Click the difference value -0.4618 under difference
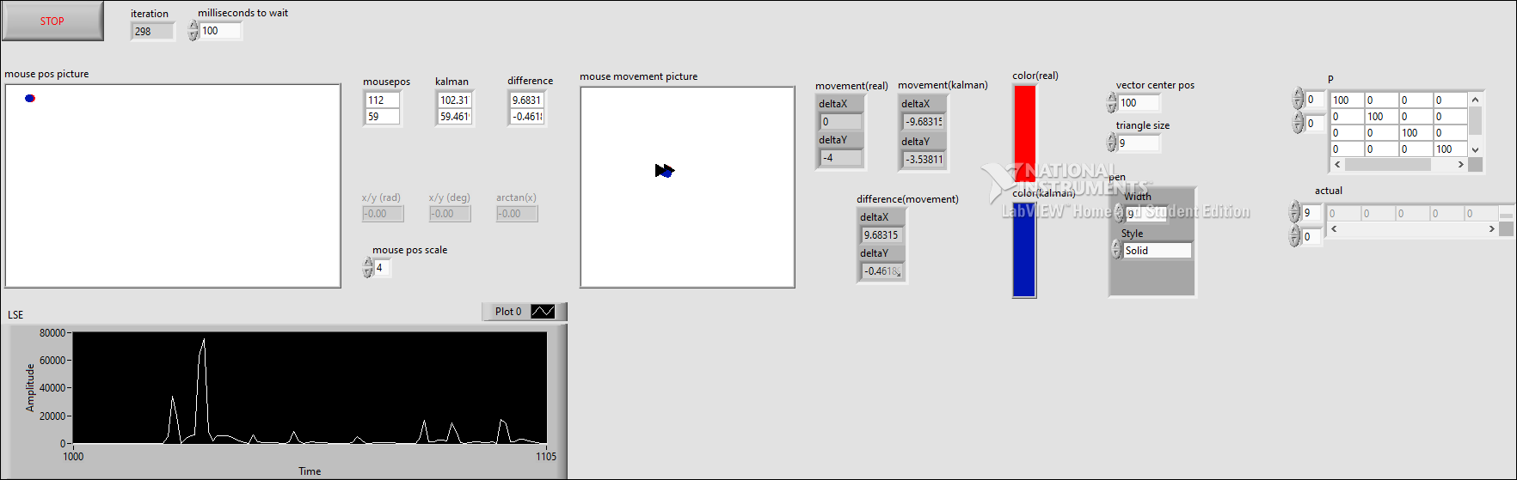The height and width of the screenshot is (480, 1517). [527, 117]
